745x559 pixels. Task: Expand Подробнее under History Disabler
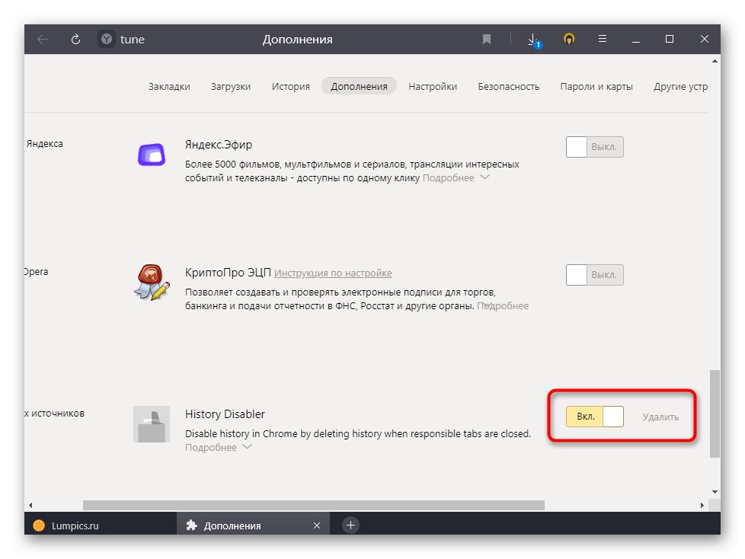(x=218, y=447)
